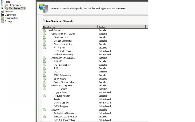Click installed icon beside Request Monitor
The height and width of the screenshot is (122, 195).
[45, 96]
